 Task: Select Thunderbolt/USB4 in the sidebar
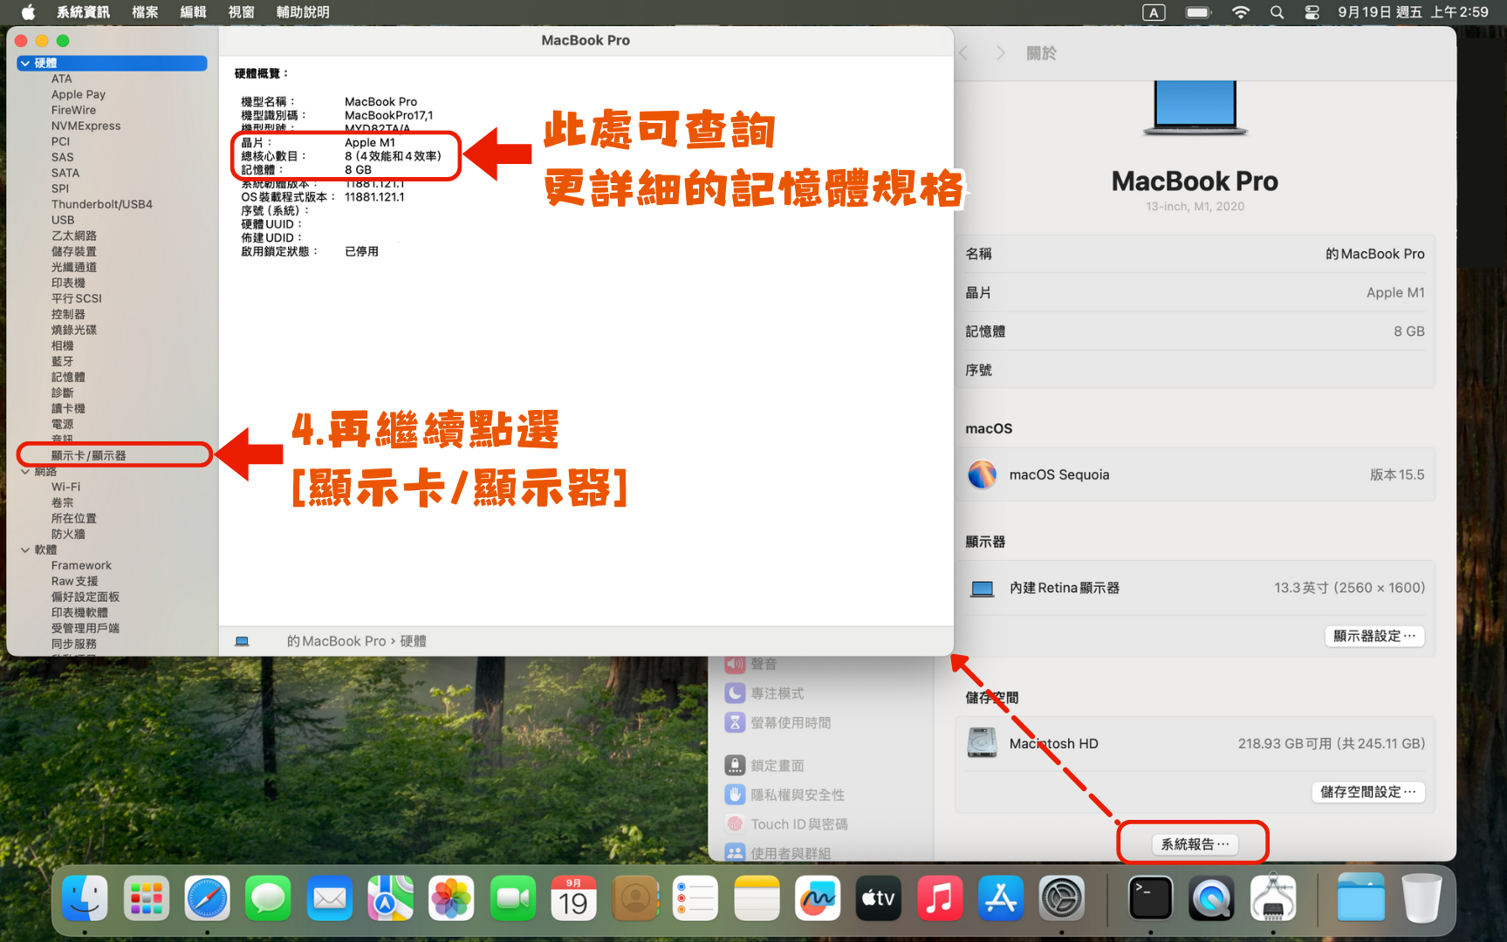[101, 204]
